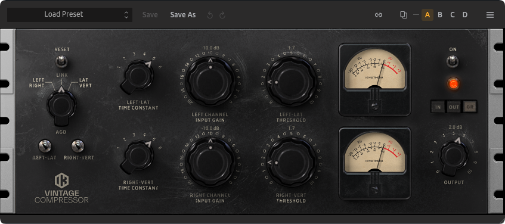Open the hamburger menu icon
The height and width of the screenshot is (224, 505).
point(490,15)
